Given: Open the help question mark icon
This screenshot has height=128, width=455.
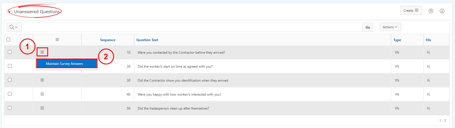Looking at the screenshot, I should (x=431, y=11).
